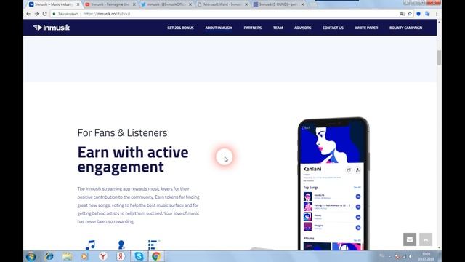Click Back arrow on phone mockup
The height and width of the screenshot is (262, 465).
pyautogui.click(x=306, y=128)
